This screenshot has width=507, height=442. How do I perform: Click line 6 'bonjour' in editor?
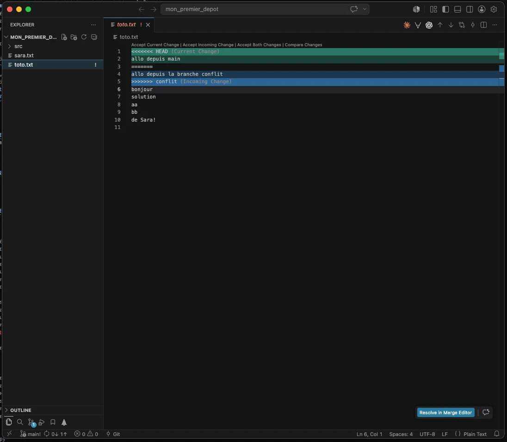[x=142, y=89]
